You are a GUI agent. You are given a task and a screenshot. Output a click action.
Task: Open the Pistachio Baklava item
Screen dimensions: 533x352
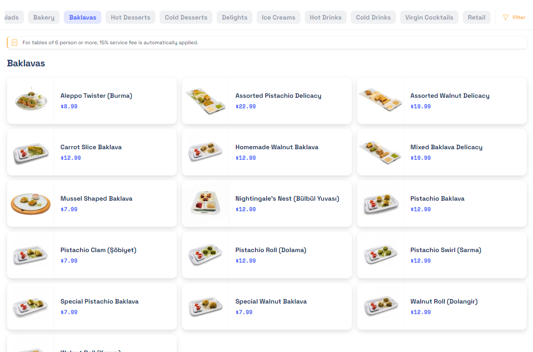437,199
